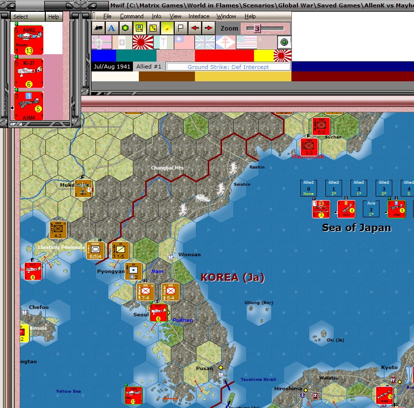Image resolution: width=414 pixels, height=408 pixels.
Task: Click the red color swatch segment
Action: coord(224,56)
